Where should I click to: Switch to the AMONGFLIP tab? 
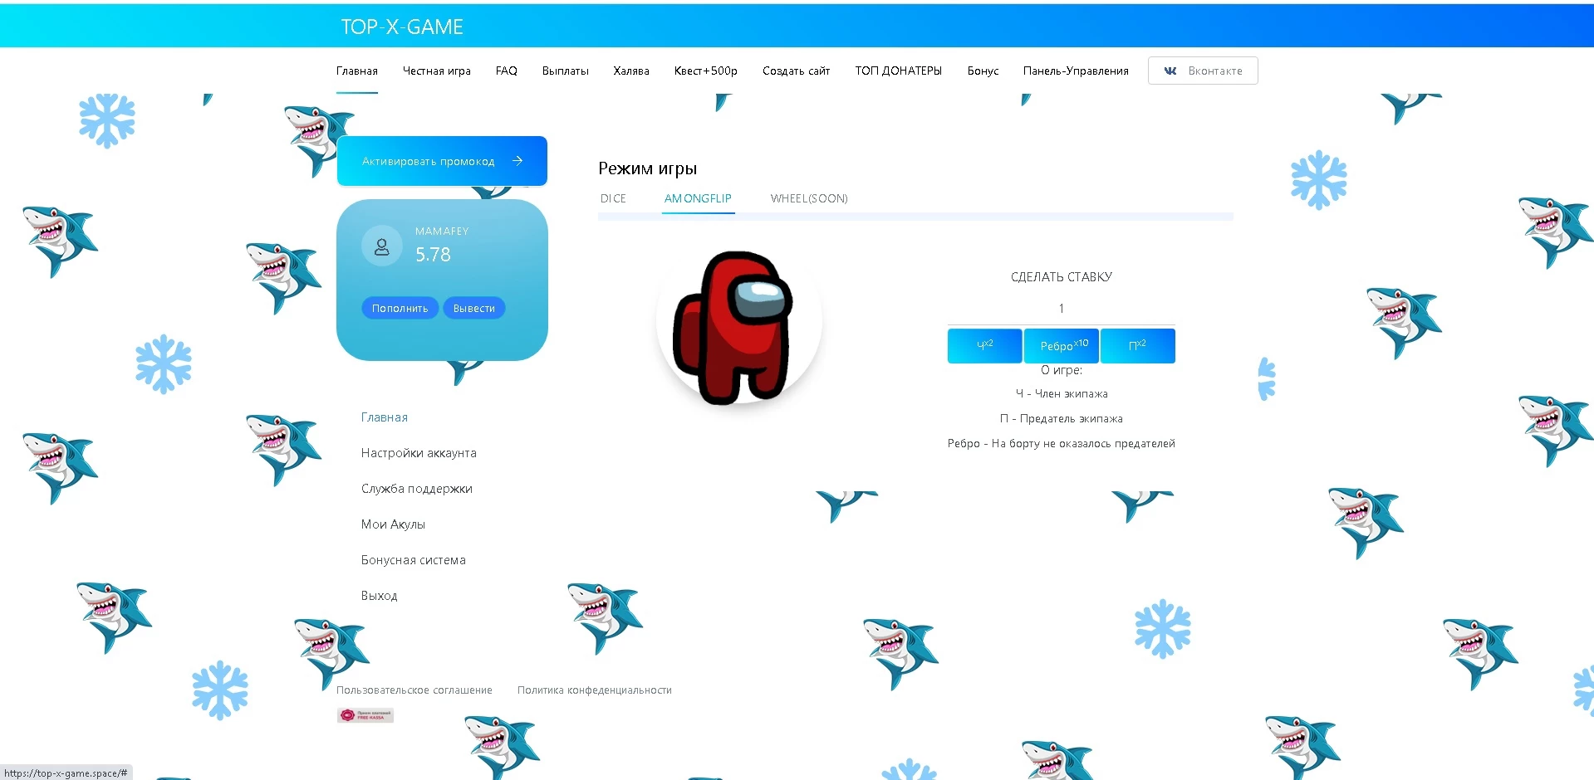click(x=698, y=198)
